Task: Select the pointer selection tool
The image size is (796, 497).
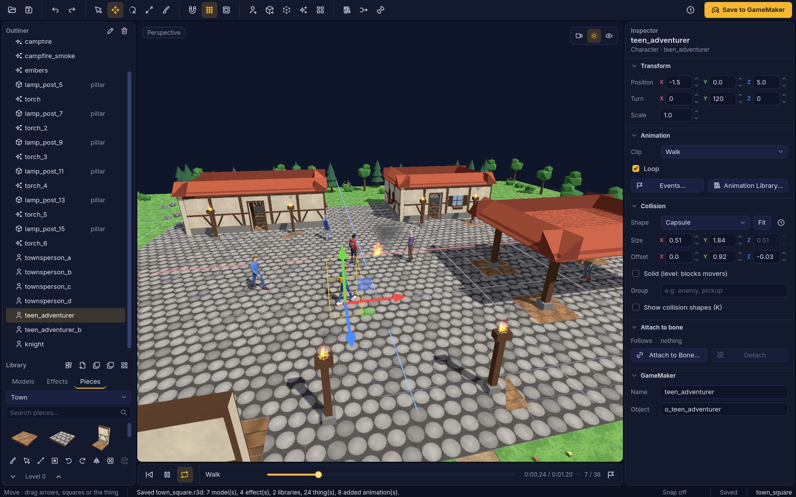Action: pos(99,10)
